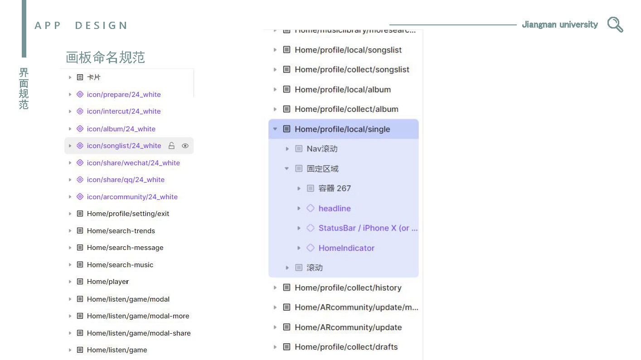Select Home/profile/collect/songslist layer name
The height and width of the screenshot is (360, 641).
tap(352, 69)
